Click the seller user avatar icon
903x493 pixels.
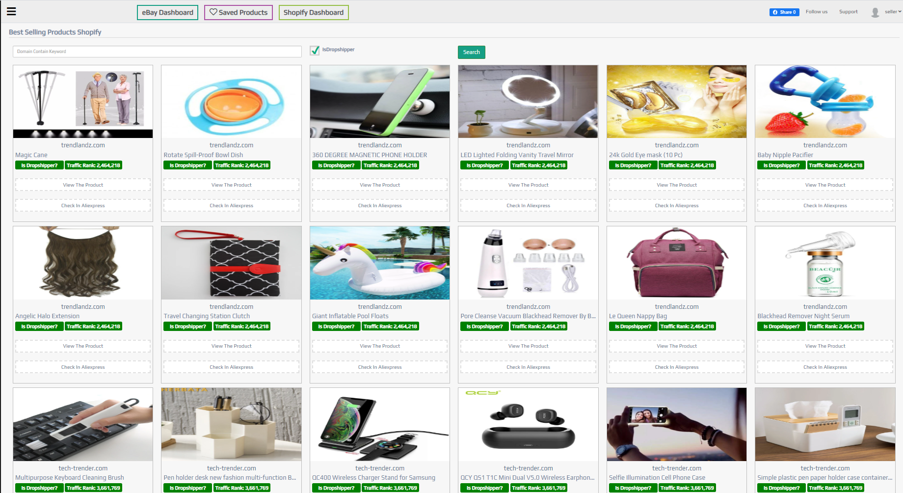pos(875,12)
